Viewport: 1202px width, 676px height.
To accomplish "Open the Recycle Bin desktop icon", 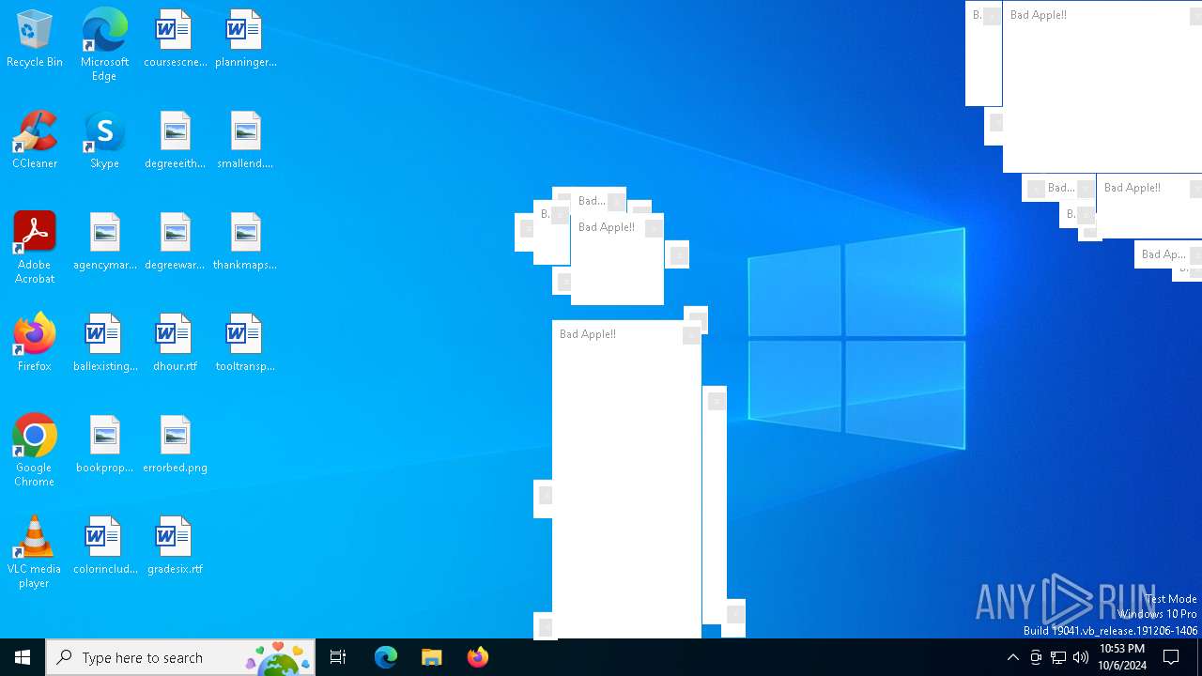I will 35,39.
